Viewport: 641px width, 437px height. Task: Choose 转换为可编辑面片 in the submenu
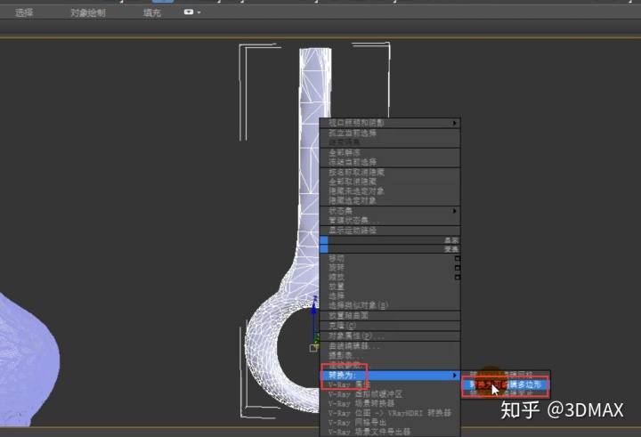point(507,393)
